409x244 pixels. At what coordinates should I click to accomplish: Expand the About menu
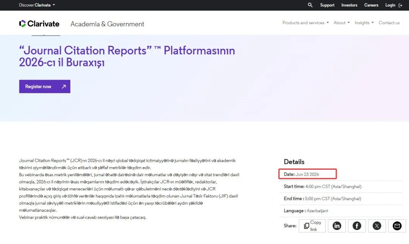342,23
